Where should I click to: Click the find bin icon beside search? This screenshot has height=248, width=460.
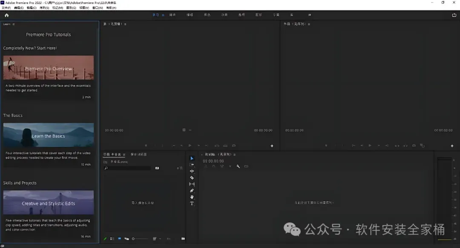tap(157, 168)
